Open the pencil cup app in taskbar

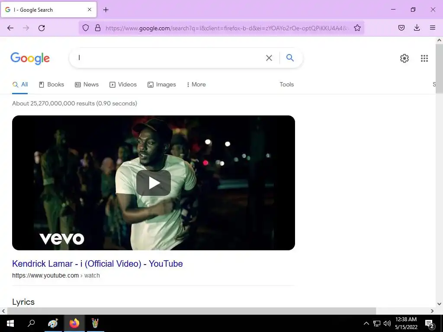pos(95,323)
